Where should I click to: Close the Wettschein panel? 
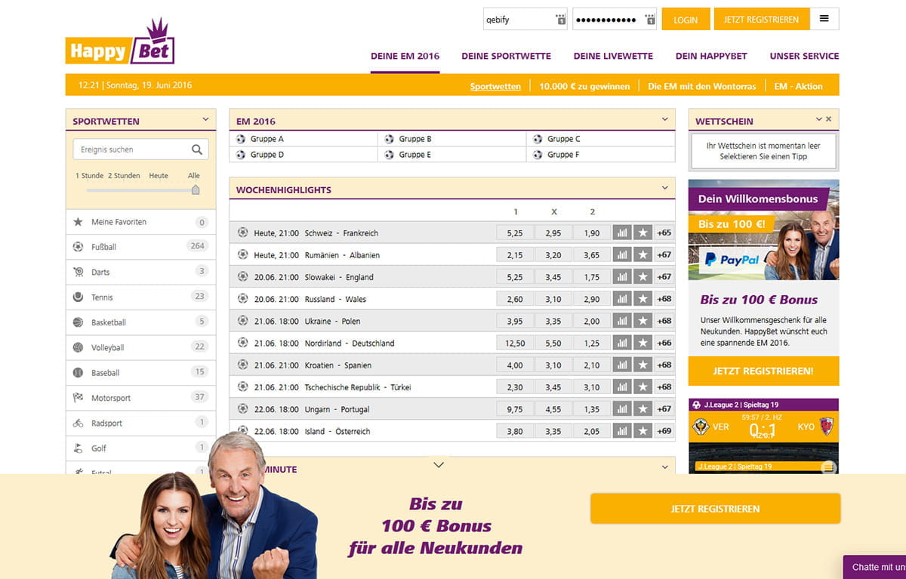coord(828,119)
